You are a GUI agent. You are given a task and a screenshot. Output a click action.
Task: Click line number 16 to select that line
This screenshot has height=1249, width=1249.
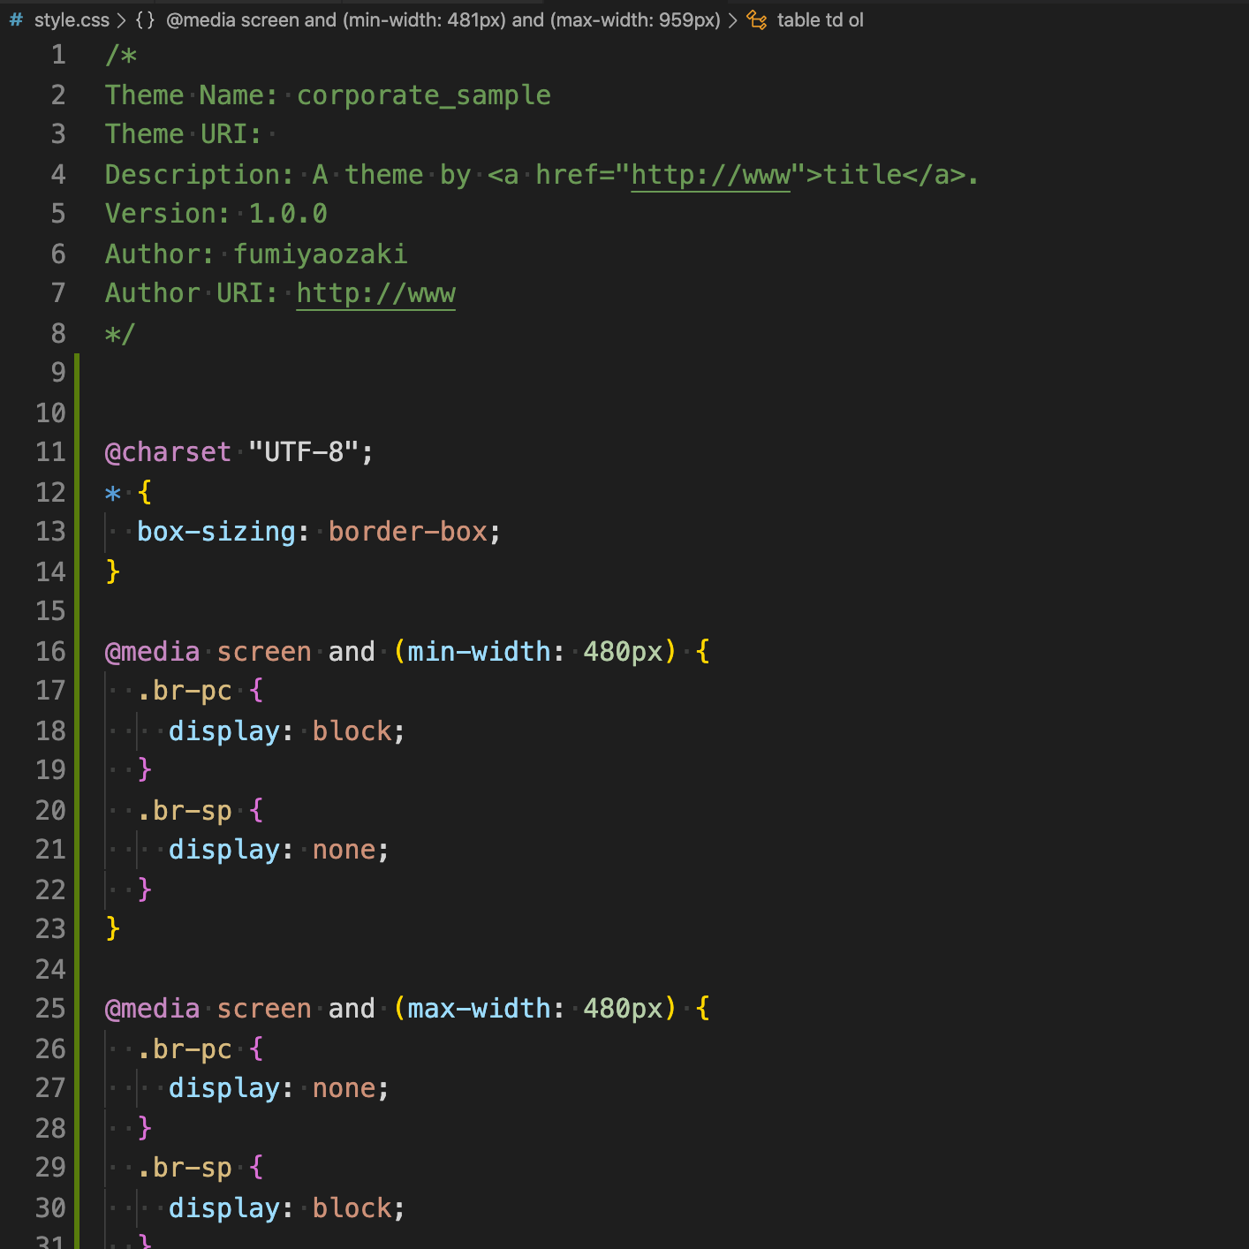point(50,651)
